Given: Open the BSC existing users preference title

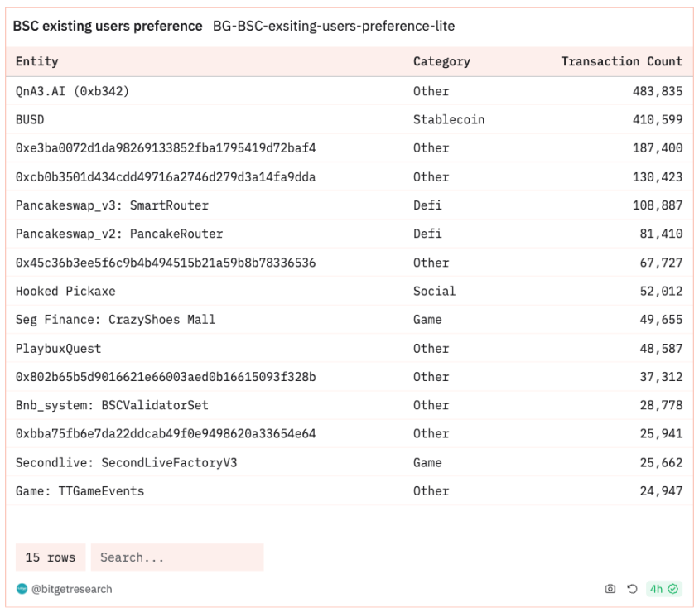Looking at the screenshot, I should (x=108, y=26).
